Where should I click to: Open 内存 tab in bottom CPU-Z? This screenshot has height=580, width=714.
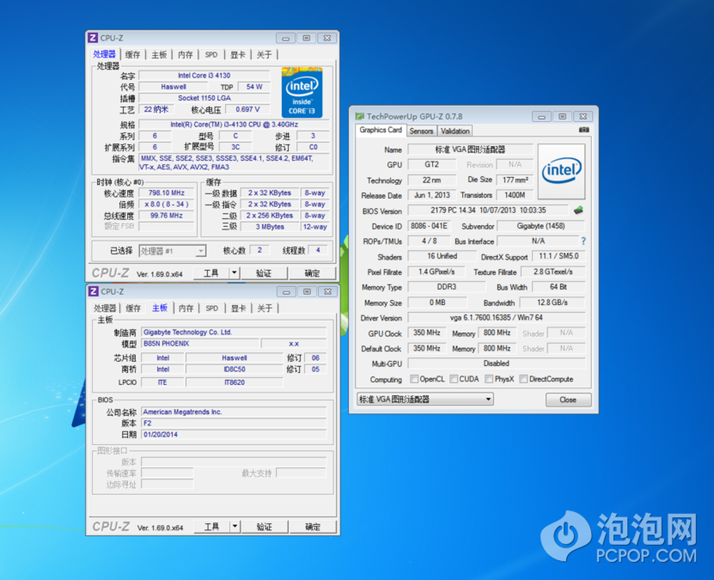186,309
